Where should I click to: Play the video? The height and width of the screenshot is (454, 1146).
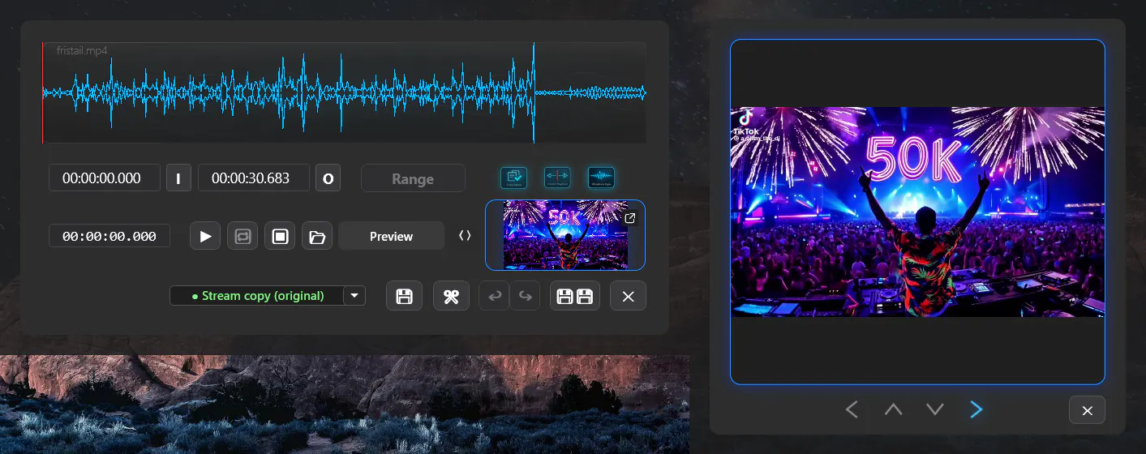tap(205, 236)
